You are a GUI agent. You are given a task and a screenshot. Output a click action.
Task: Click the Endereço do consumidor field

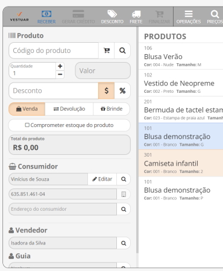63,209
